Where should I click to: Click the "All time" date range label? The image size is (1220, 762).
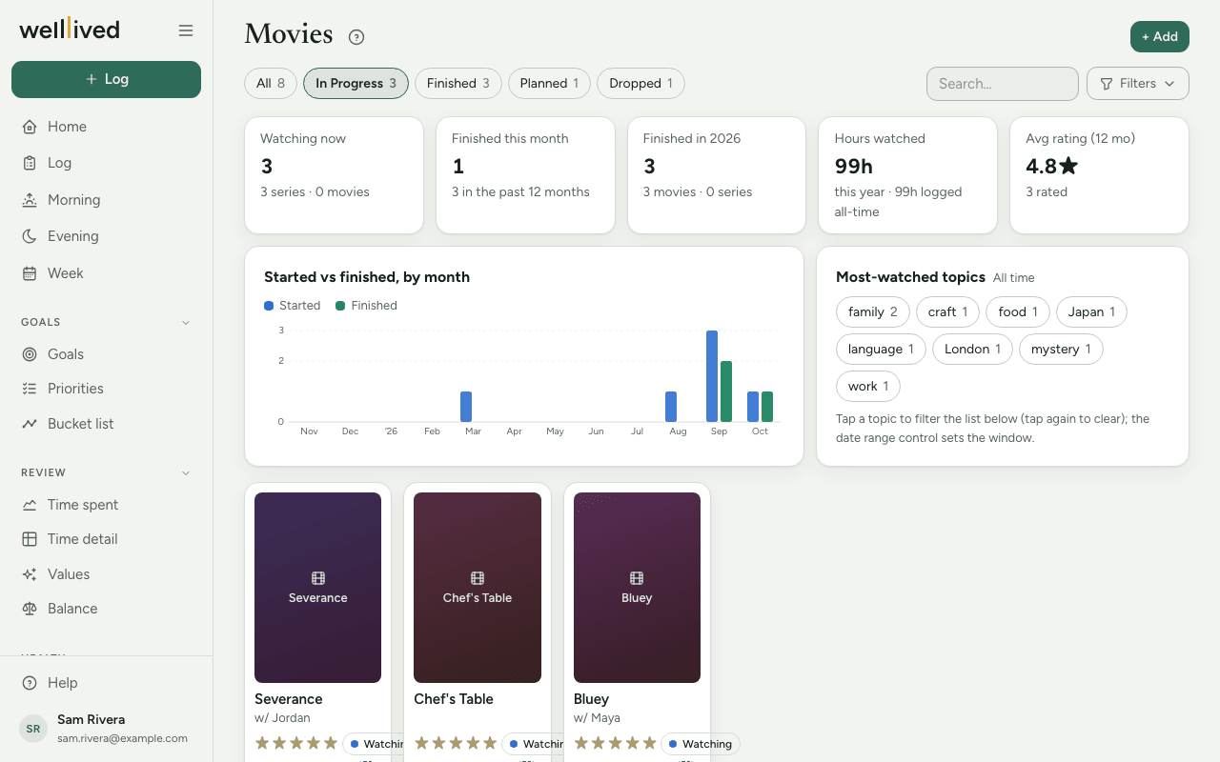click(1013, 278)
